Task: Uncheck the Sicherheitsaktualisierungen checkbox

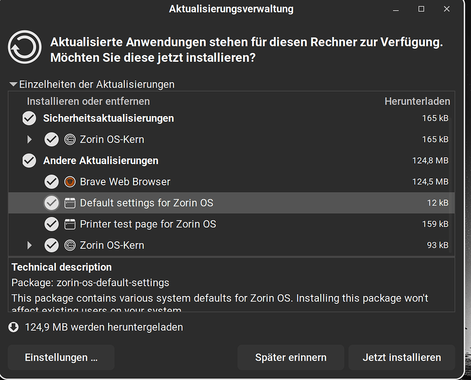Action: (29, 118)
